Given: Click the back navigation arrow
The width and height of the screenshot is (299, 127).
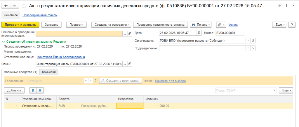Looking at the screenshot, I should click(x=6, y=6).
